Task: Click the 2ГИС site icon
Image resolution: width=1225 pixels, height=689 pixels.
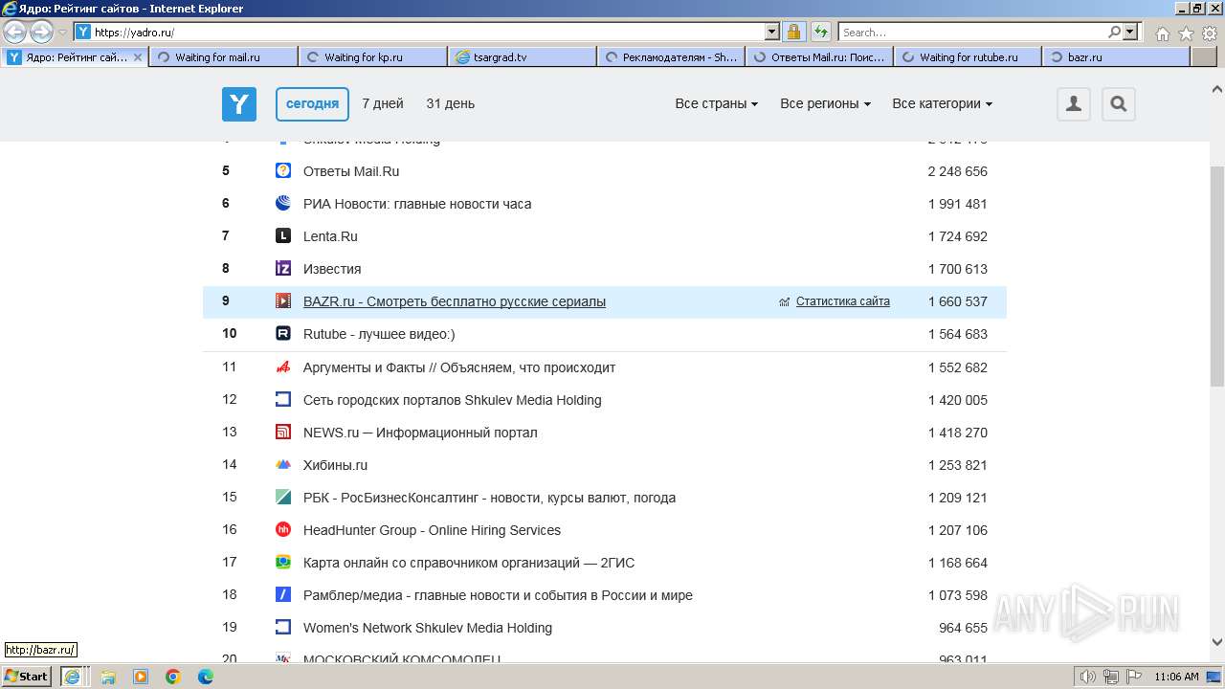Action: click(x=283, y=563)
